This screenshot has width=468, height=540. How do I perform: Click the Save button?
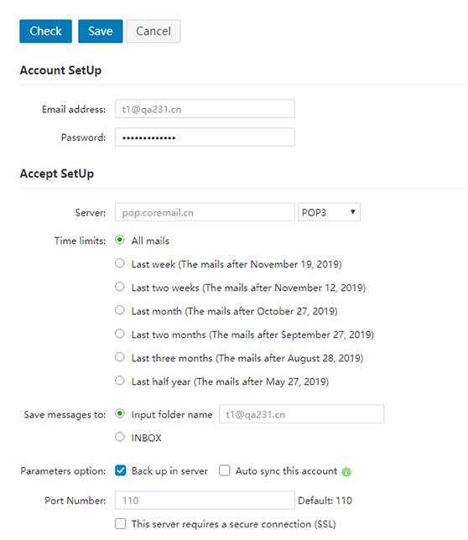click(x=100, y=31)
